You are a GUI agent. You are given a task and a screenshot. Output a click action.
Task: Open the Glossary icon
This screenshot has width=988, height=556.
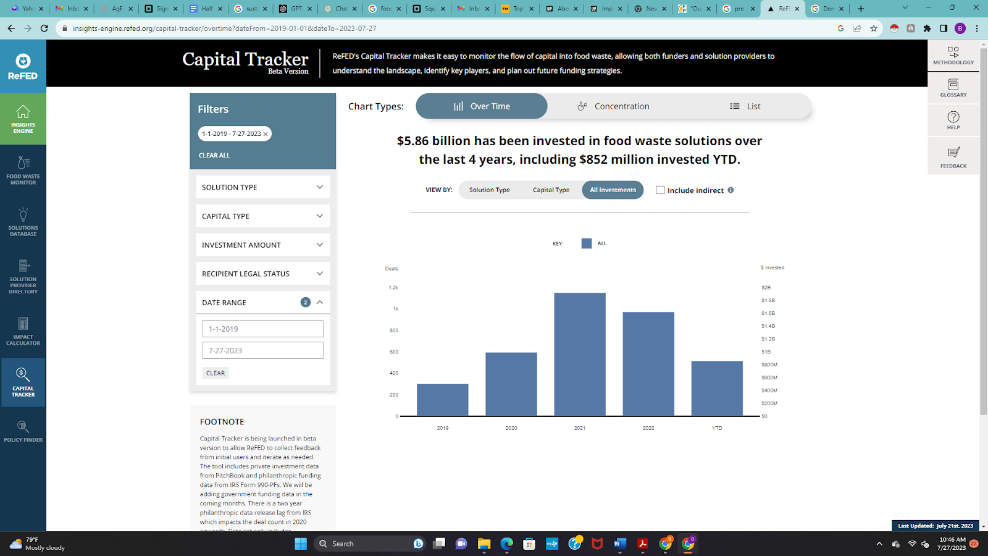click(x=953, y=88)
